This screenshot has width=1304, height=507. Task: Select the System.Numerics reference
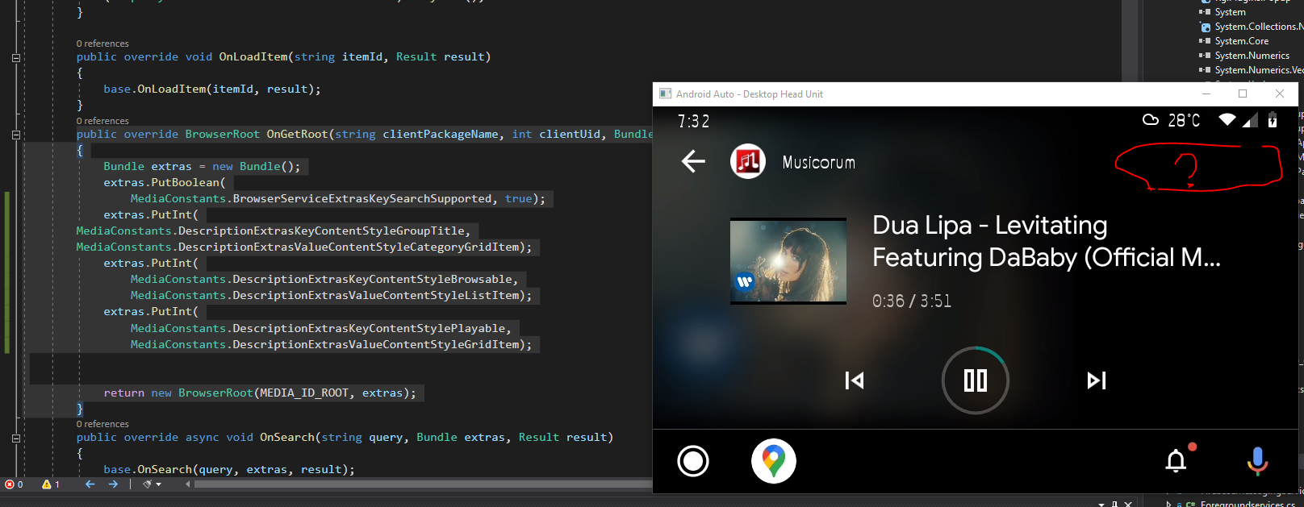(1252, 56)
